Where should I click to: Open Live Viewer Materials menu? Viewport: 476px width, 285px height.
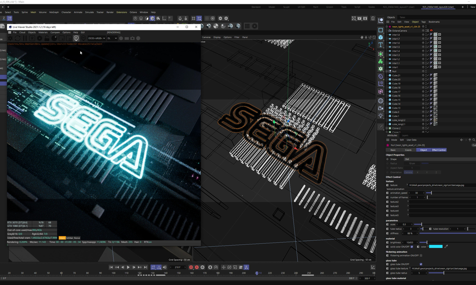[x=43, y=33]
